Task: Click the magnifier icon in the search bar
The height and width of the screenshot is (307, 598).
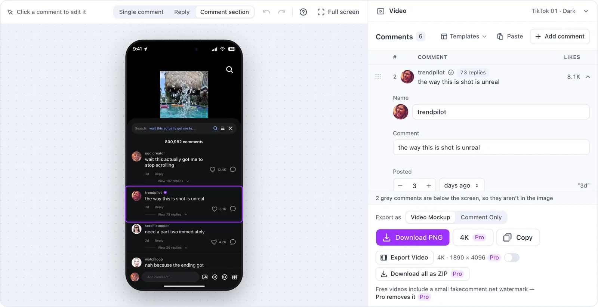Action: click(215, 128)
